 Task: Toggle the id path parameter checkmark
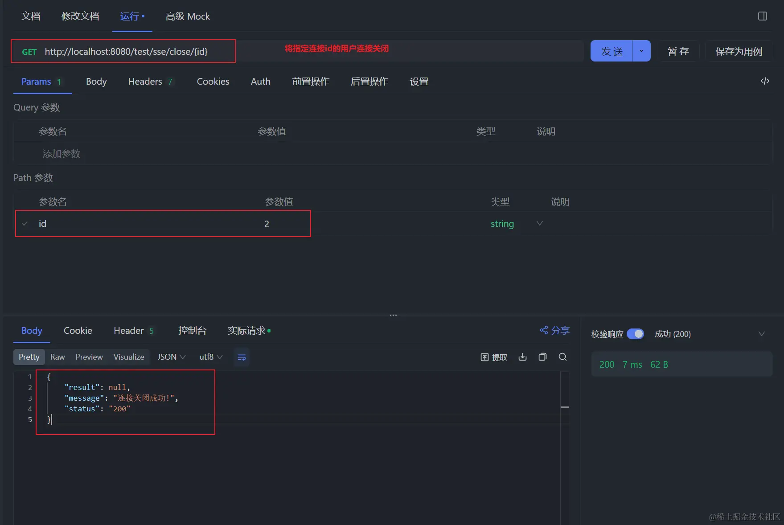point(25,224)
